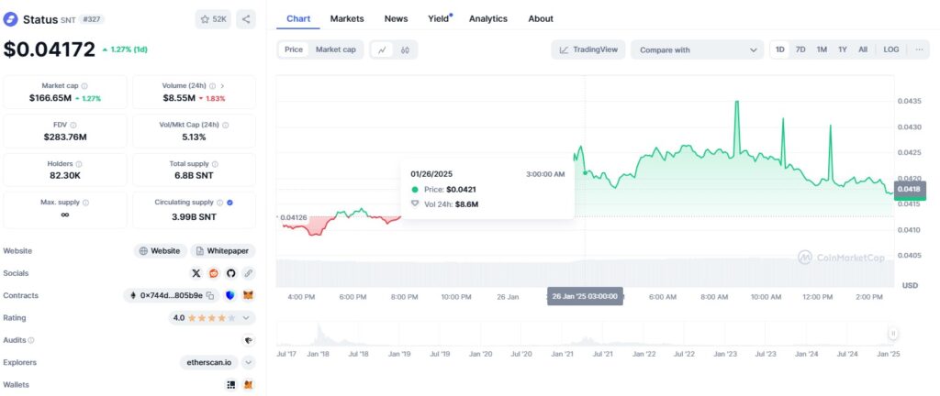This screenshot has height=396, width=940.
Task: Click the Whitepaper button
Action: pos(223,250)
